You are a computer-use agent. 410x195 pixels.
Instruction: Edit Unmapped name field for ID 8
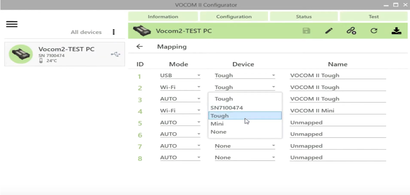click(338, 157)
